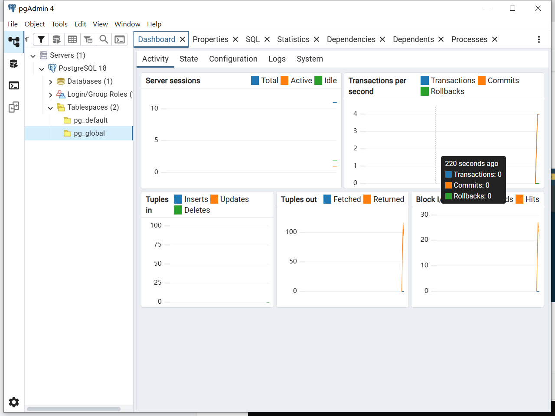Click the Tuples out chart title

[299, 199]
